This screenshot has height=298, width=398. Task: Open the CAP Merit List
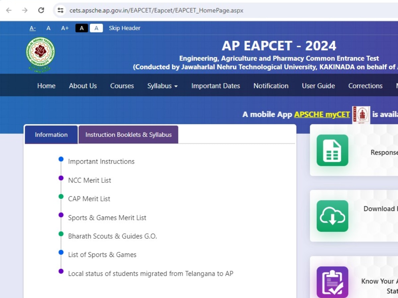(89, 199)
